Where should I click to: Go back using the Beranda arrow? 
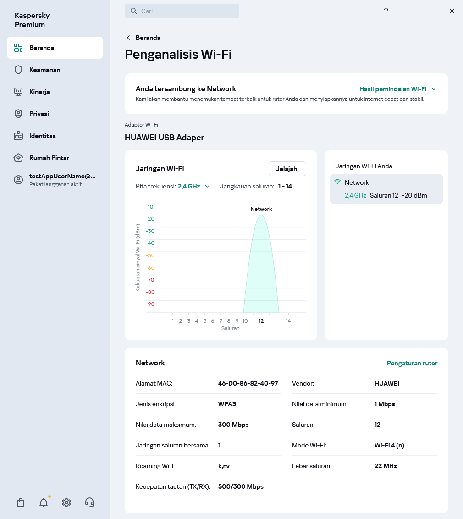tap(129, 38)
